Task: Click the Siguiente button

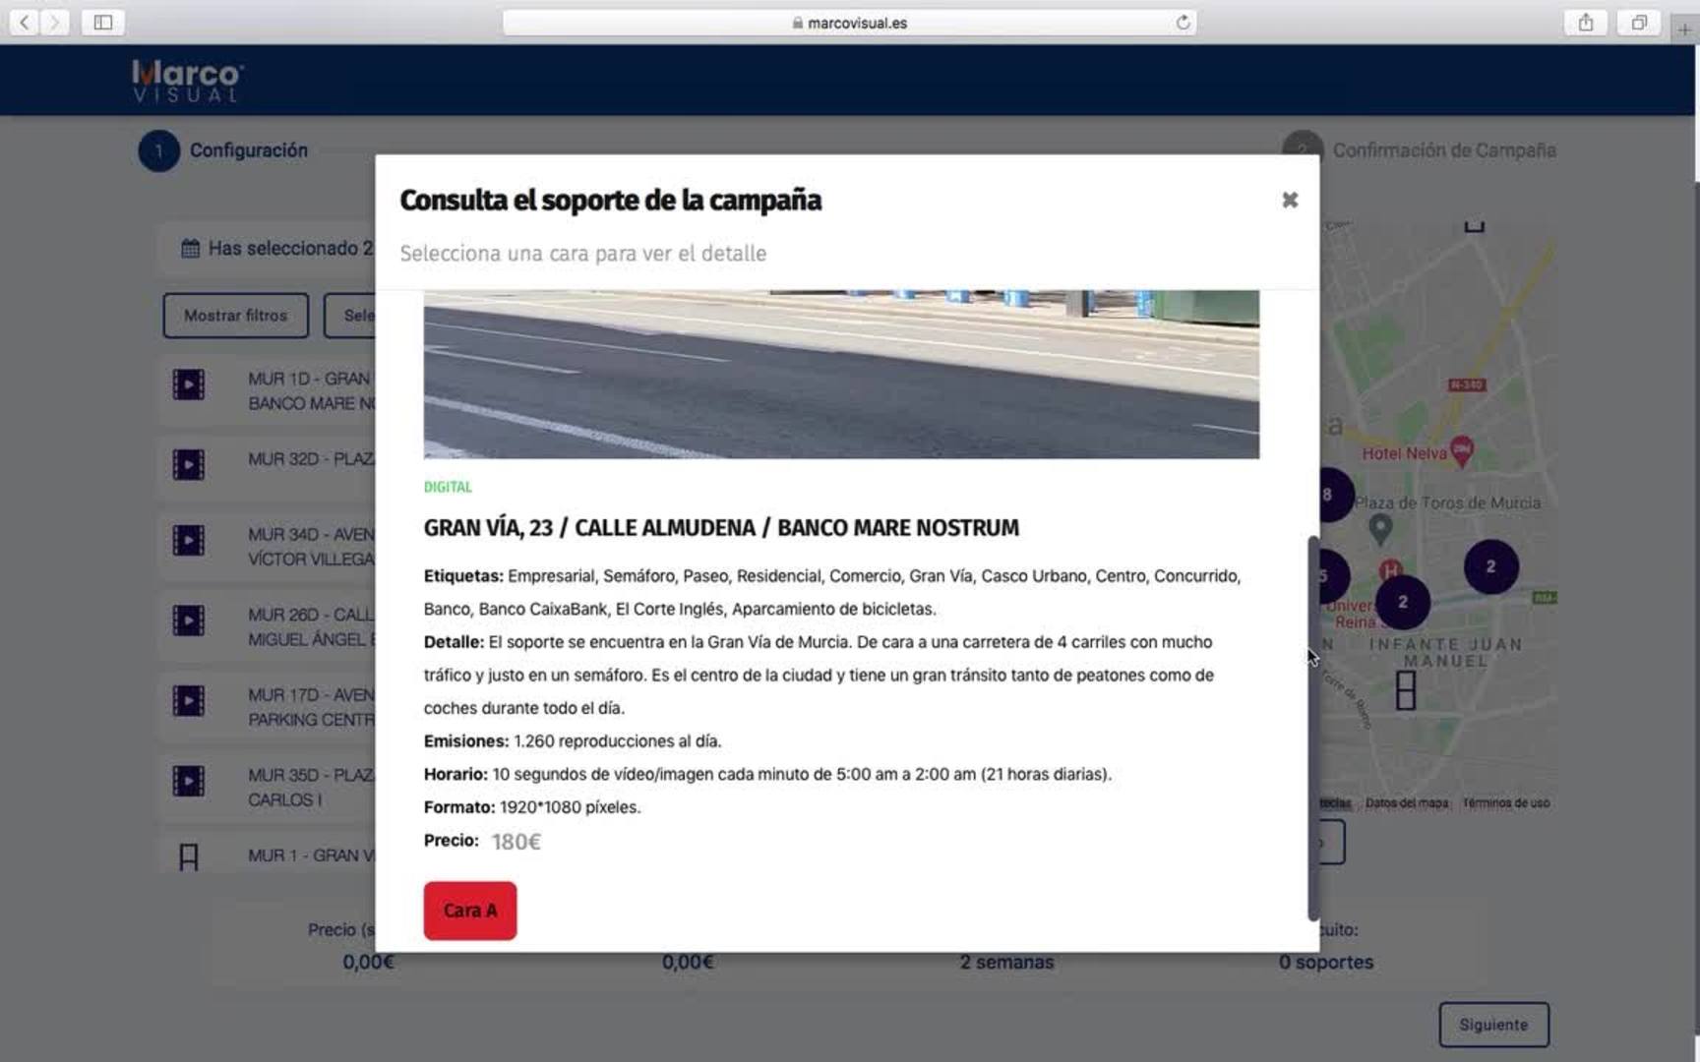Action: tap(1493, 1025)
